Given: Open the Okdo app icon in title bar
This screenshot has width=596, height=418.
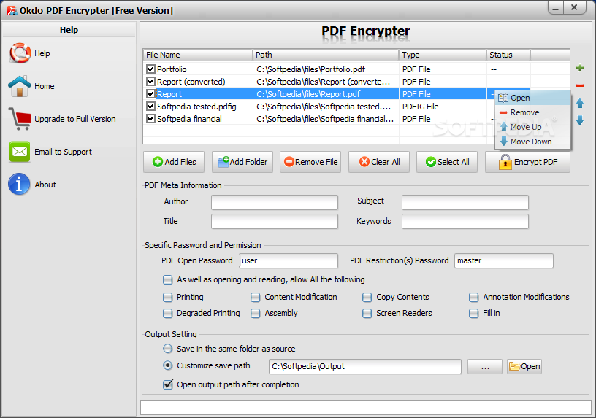Looking at the screenshot, I should pos(12,10).
